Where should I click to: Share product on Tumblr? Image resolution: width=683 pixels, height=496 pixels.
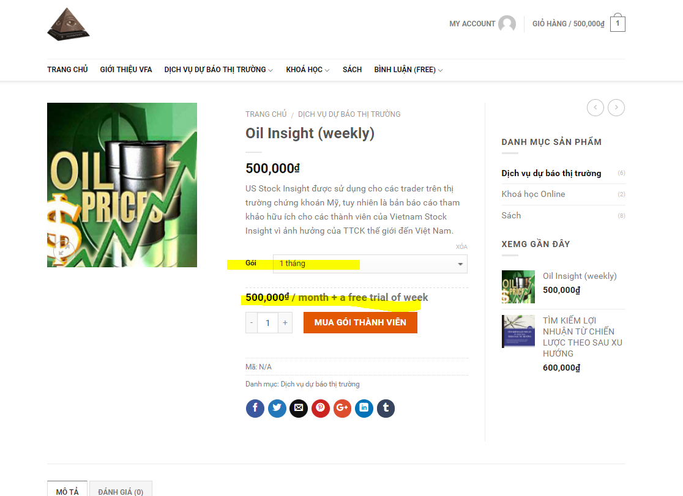click(x=386, y=409)
